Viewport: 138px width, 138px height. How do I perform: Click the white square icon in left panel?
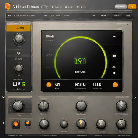(x=15, y=84)
